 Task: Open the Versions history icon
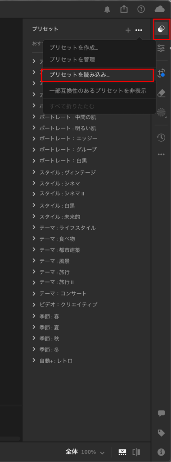coord(161,138)
